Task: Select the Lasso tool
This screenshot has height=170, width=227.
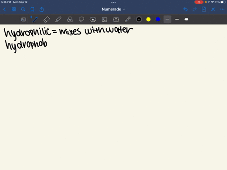Action: click(x=81, y=19)
